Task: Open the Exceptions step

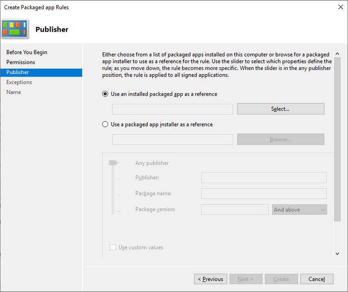Action: pyautogui.click(x=19, y=82)
